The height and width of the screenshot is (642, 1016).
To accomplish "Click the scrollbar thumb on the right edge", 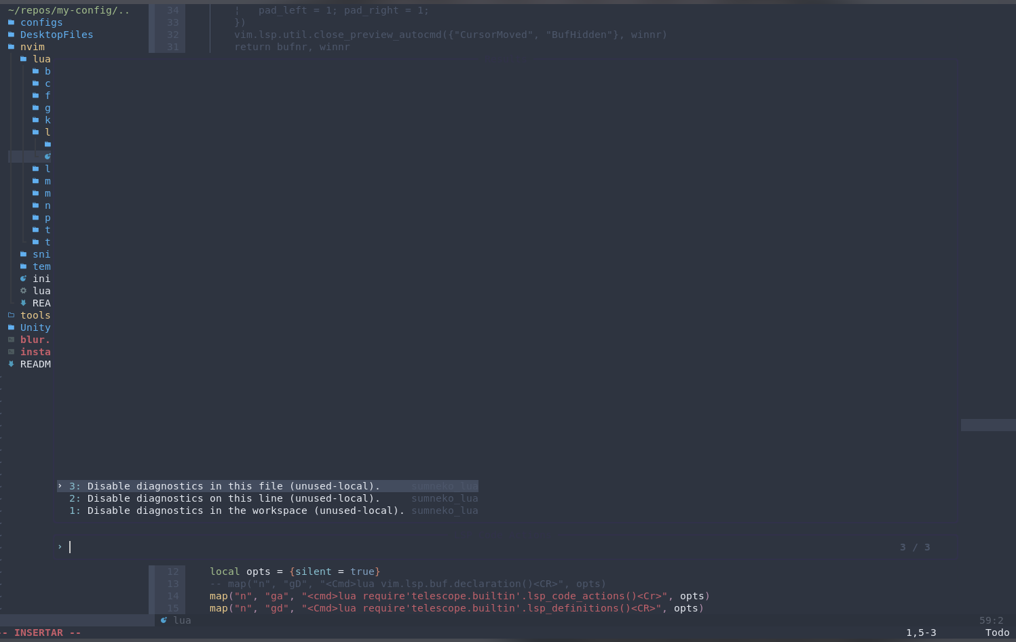I will pos(987,425).
